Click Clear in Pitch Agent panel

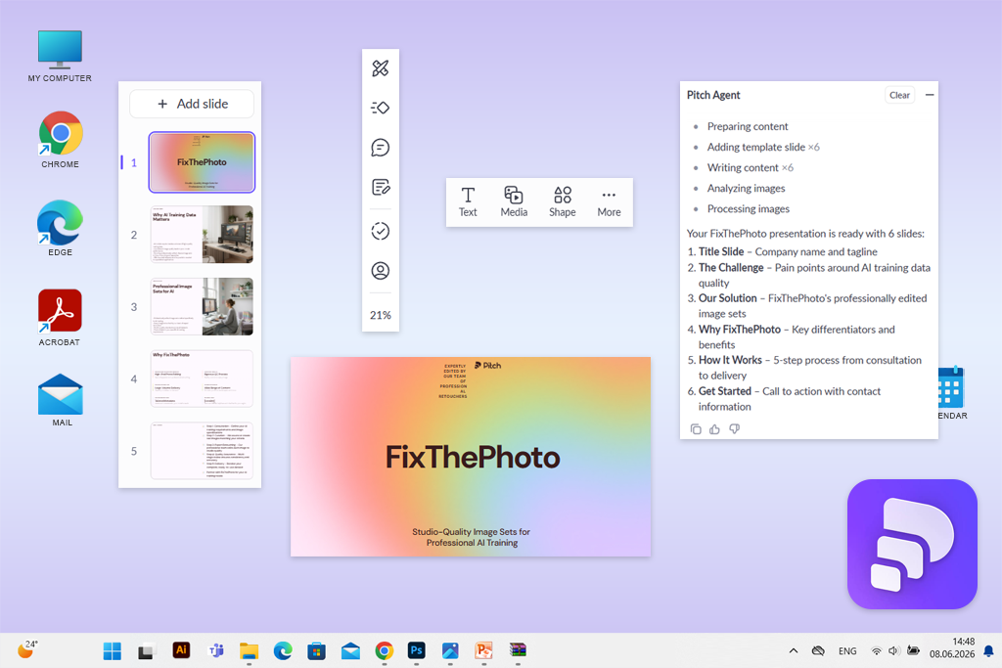coord(900,95)
